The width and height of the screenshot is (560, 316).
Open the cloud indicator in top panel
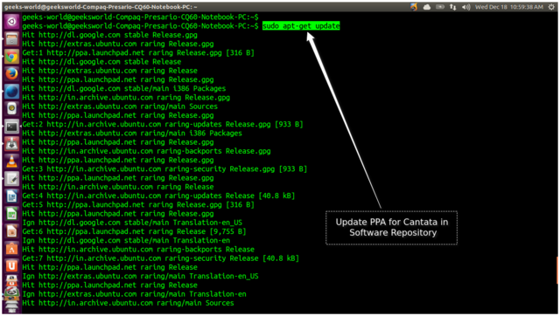tap(427, 7)
